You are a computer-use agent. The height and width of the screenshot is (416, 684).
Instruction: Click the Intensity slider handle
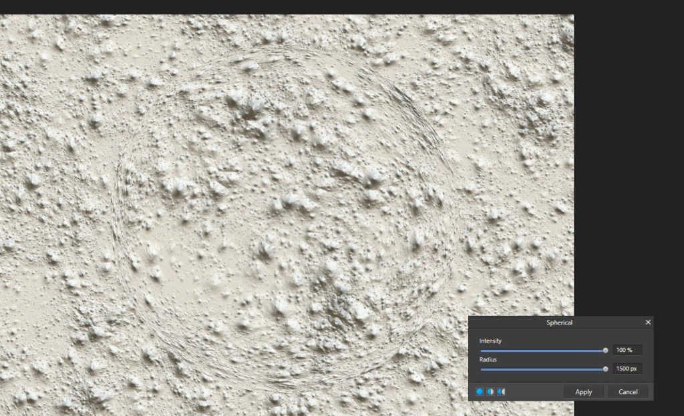pyautogui.click(x=605, y=351)
